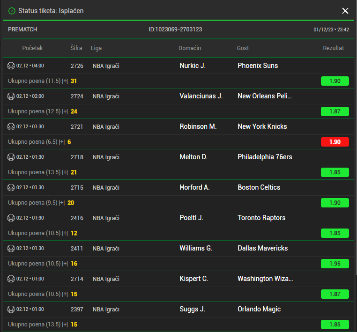Click basketball icon in Williams G. row
This screenshot has width=357, height=332.
click(11, 248)
